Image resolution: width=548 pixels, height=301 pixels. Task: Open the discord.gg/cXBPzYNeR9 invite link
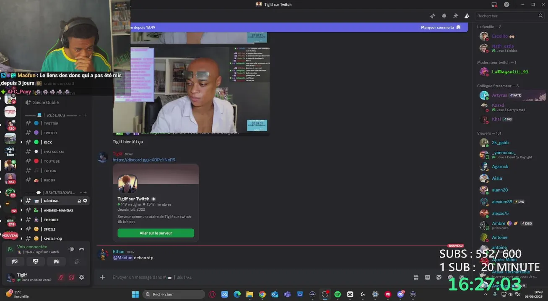144,160
